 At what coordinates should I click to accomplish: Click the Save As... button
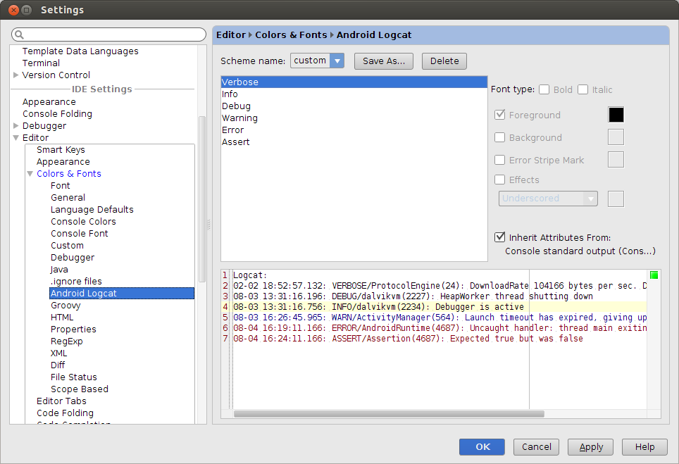pyautogui.click(x=384, y=61)
